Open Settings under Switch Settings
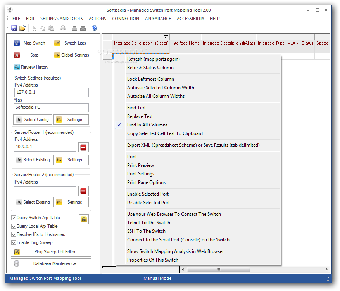Screen dimensions: 340x291 [x=71, y=120]
